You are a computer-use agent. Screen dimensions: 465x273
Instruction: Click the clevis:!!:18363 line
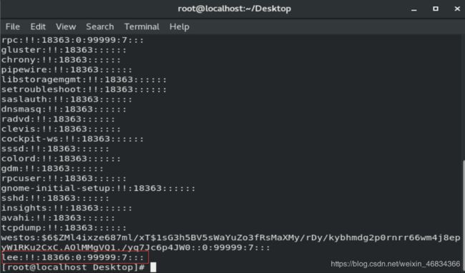61,129
